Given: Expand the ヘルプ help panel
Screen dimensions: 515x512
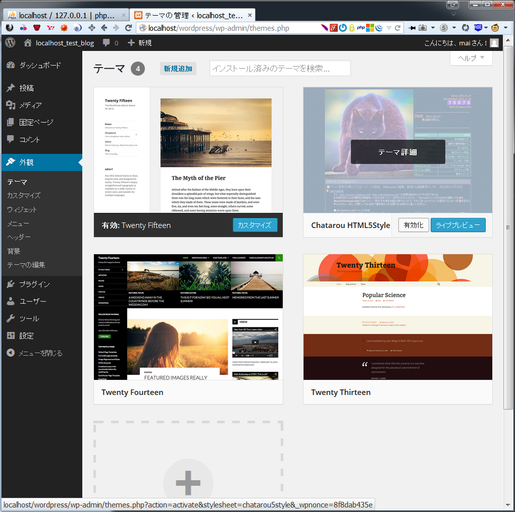Looking at the screenshot, I should (x=471, y=58).
